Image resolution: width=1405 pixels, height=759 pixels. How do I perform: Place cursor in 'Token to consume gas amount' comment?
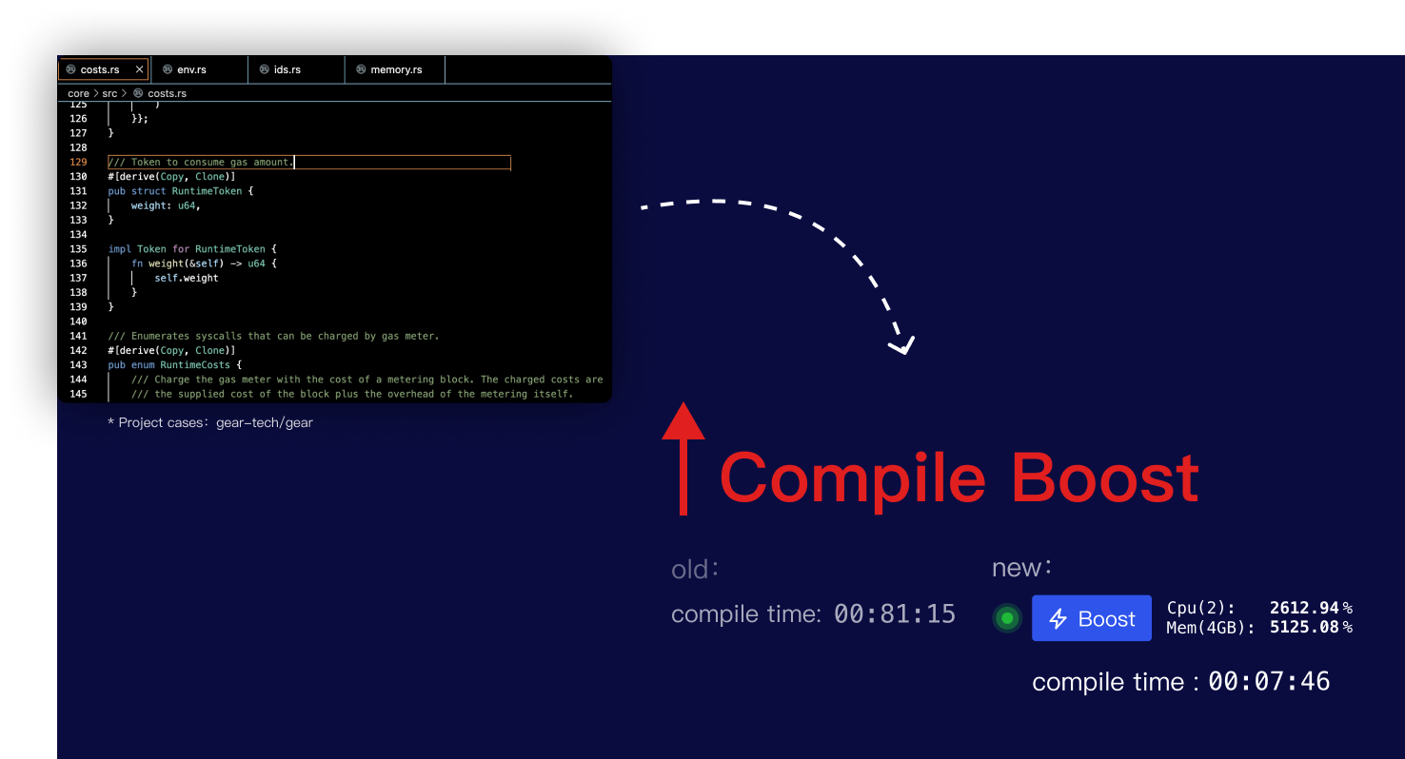point(201,162)
